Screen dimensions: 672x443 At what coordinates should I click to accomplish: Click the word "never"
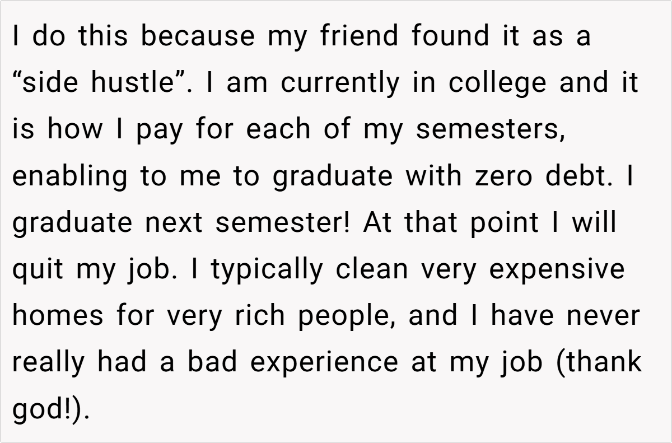tap(603, 315)
